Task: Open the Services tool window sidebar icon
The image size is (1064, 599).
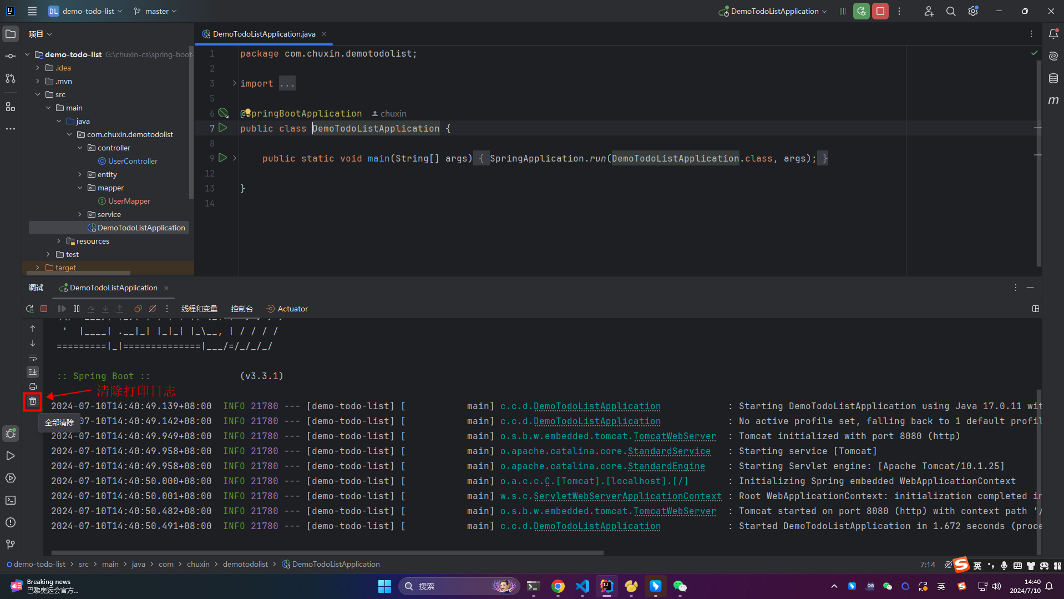Action: coord(11,478)
